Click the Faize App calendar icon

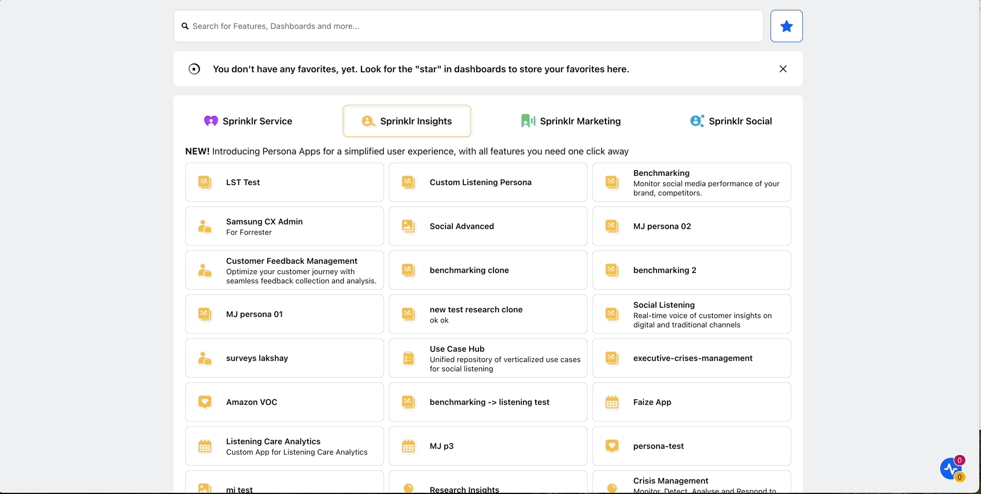click(x=612, y=402)
